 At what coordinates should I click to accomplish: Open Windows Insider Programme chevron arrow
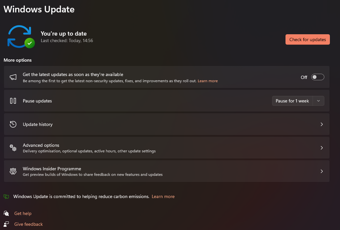[x=322, y=171]
